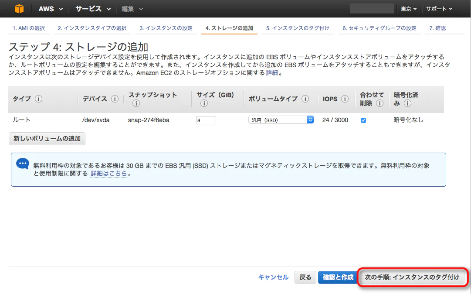Click the キャンセル link
The width and height of the screenshot is (471, 294).
point(273,277)
